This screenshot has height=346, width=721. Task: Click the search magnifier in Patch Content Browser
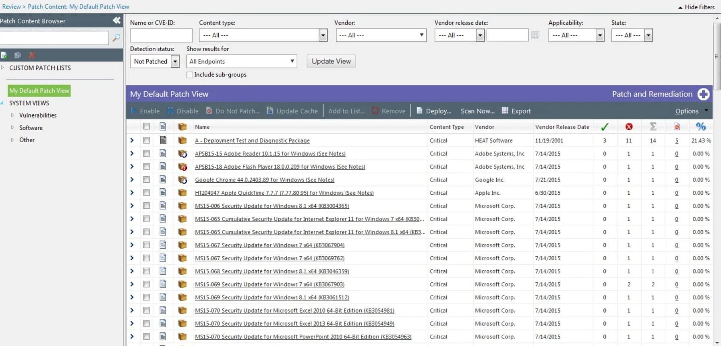(116, 37)
